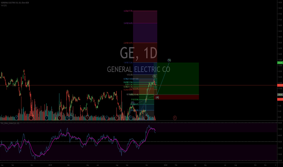Image resolution: width=283 pixels, height=167 pixels.
Task: Click the 2019 label on time axis
Action: [x=50, y=165]
